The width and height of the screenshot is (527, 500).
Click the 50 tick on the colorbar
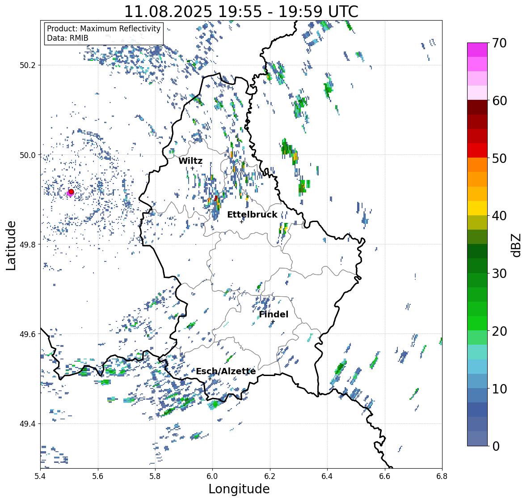click(499, 158)
